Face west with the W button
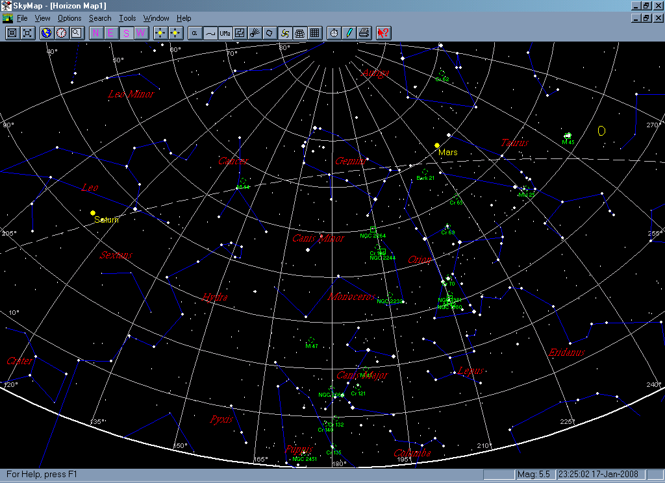This screenshot has width=665, height=483. [141, 33]
